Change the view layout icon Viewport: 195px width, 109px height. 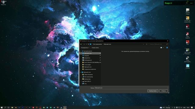[161, 48]
